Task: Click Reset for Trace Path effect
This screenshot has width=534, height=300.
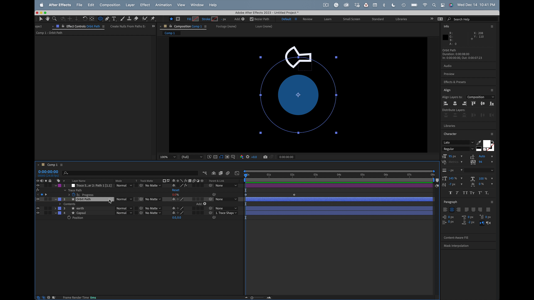Action: (x=175, y=190)
